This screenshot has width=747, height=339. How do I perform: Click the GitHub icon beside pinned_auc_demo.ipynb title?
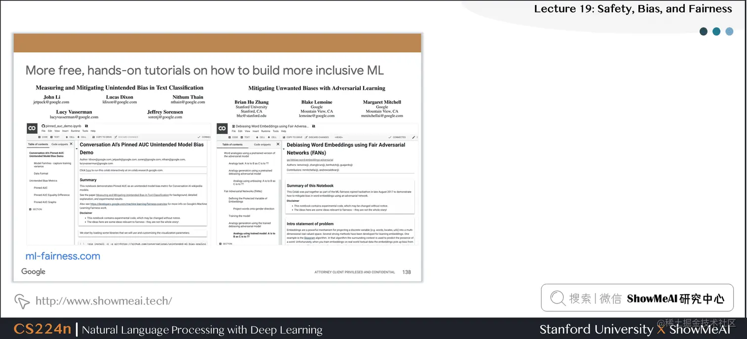click(43, 126)
